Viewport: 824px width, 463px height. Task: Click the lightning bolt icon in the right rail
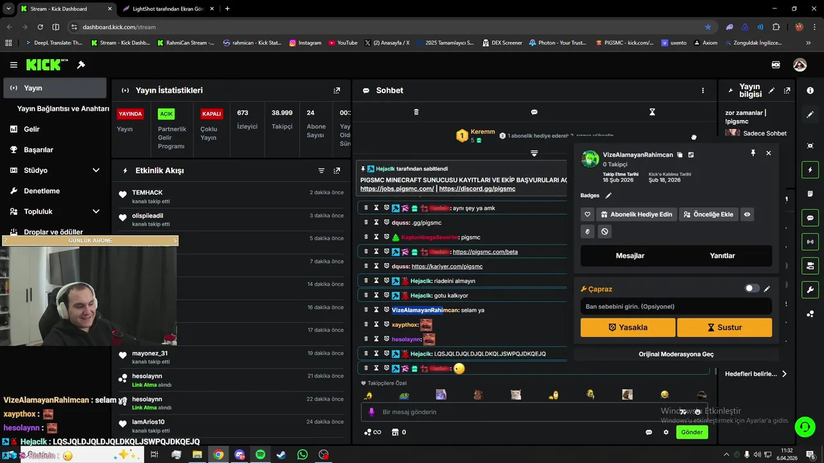tap(810, 170)
